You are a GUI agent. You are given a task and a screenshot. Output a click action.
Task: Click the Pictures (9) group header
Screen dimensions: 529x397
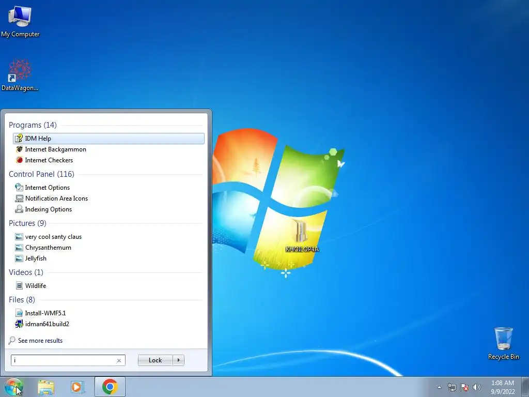28,223
